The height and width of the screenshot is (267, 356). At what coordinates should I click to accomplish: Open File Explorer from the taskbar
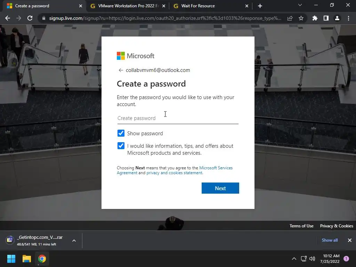pyautogui.click(x=26, y=259)
